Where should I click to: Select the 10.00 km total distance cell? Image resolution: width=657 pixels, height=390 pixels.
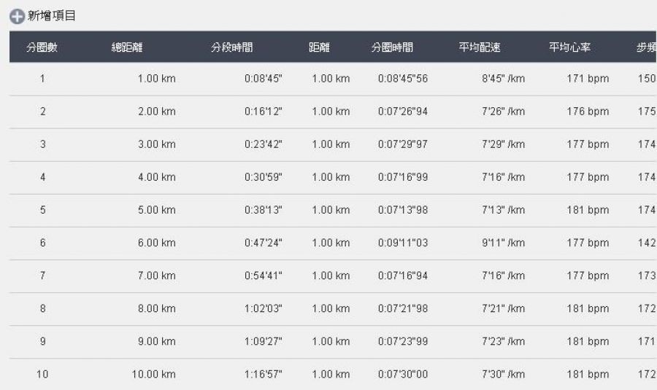(x=153, y=374)
